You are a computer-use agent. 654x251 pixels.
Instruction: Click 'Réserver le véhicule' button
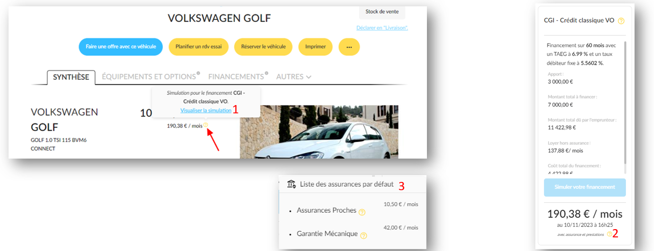[x=263, y=47]
